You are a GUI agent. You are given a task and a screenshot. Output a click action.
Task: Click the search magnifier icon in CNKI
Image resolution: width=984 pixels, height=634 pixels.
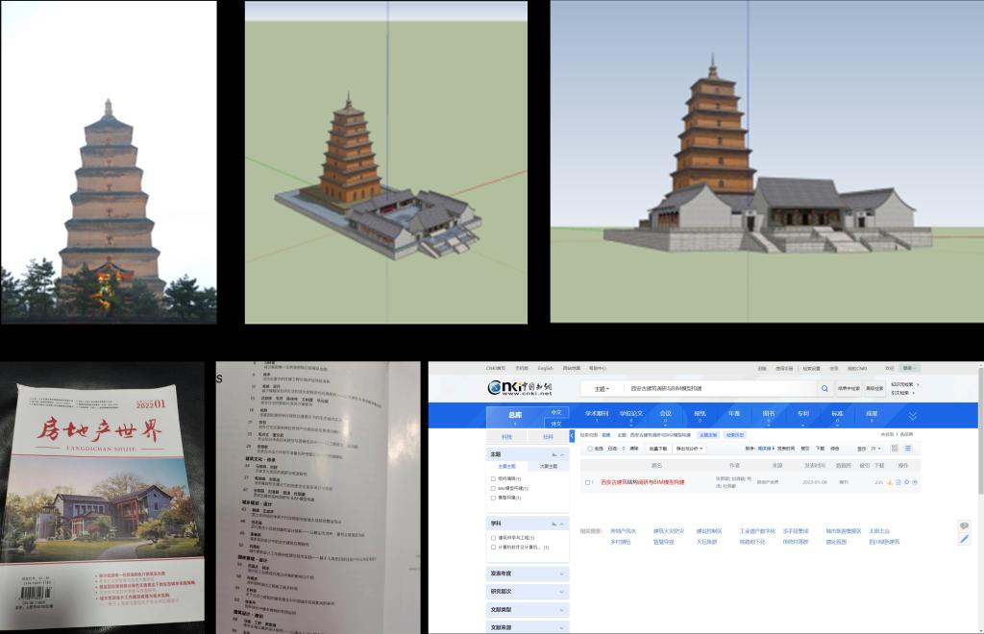point(824,388)
